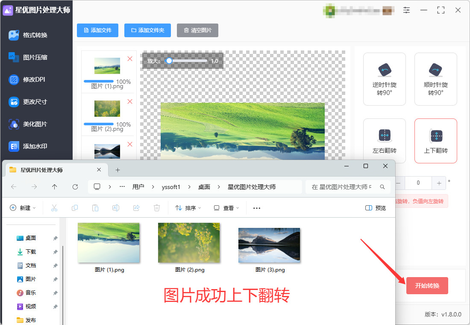Click Explorer refresh button
The width and height of the screenshot is (470, 325).
(75, 187)
